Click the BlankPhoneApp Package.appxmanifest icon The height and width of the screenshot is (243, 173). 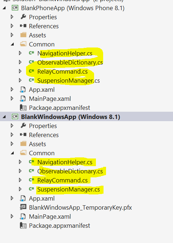pos(23,108)
